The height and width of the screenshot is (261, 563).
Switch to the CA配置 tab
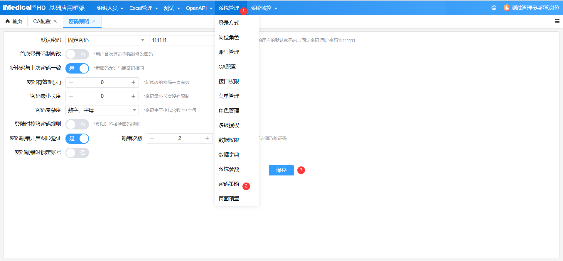tap(42, 21)
